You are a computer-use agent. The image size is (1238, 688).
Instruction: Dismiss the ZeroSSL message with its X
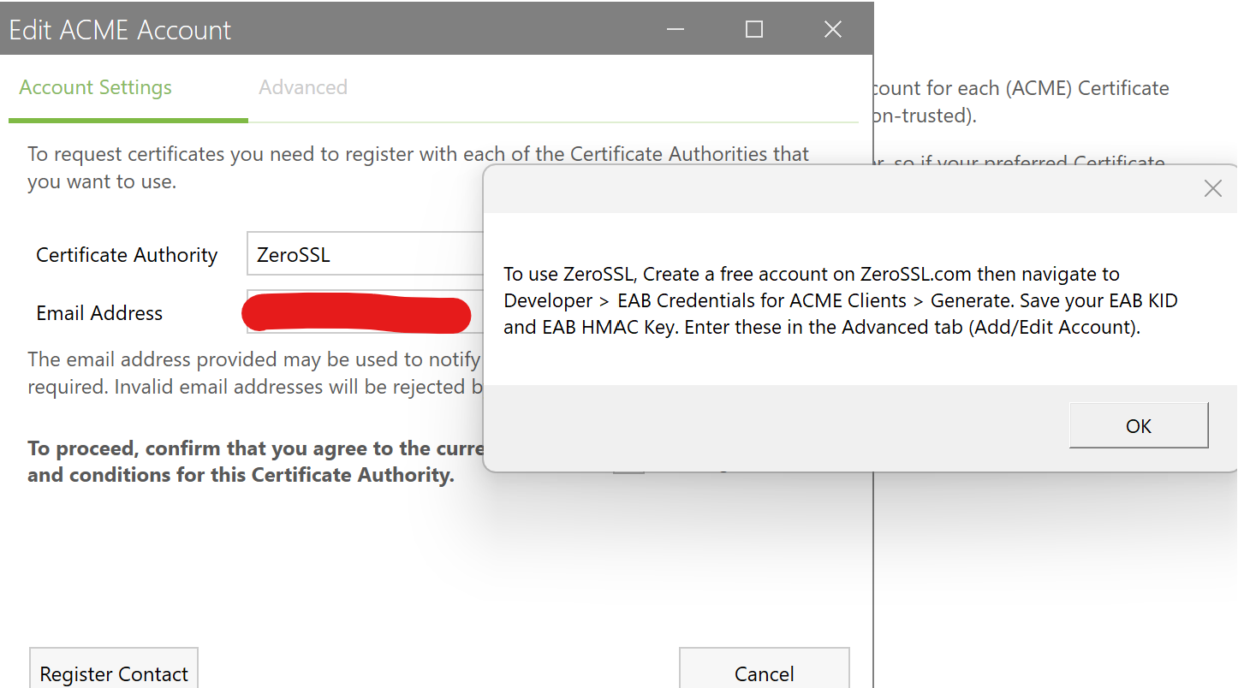(1212, 189)
